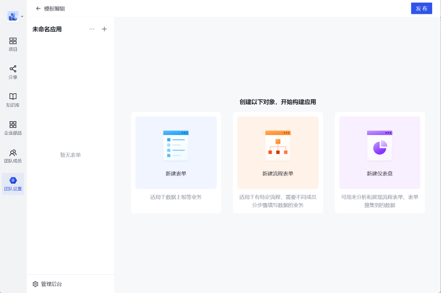Click the 新建仪表盘 pie chart icon
441x293 pixels.
click(380, 147)
